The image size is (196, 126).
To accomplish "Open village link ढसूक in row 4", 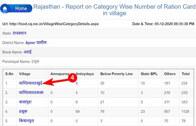I will tap(23, 112).
